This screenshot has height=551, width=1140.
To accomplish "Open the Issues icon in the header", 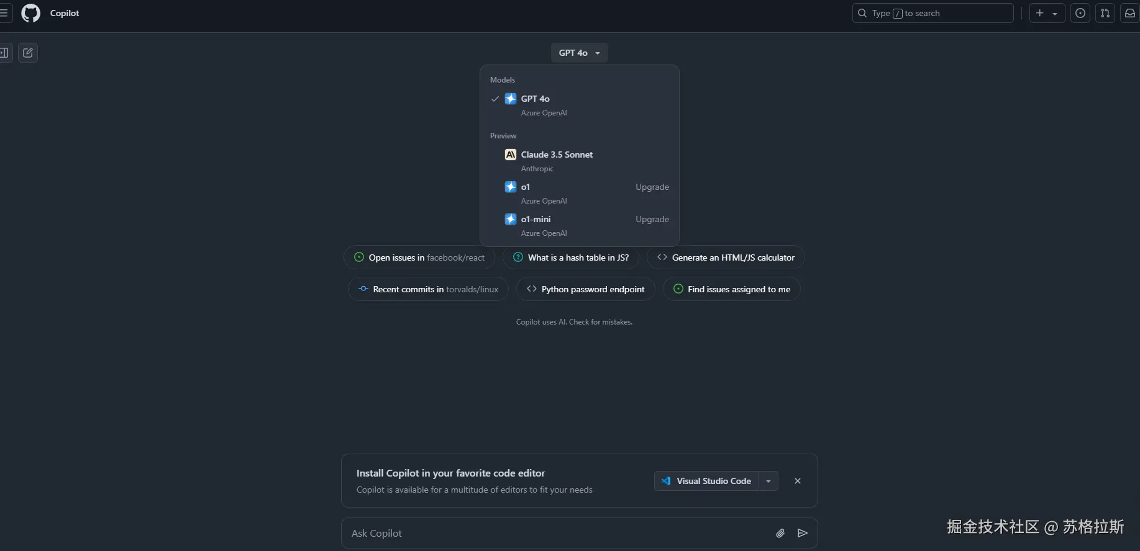I will coord(1080,13).
